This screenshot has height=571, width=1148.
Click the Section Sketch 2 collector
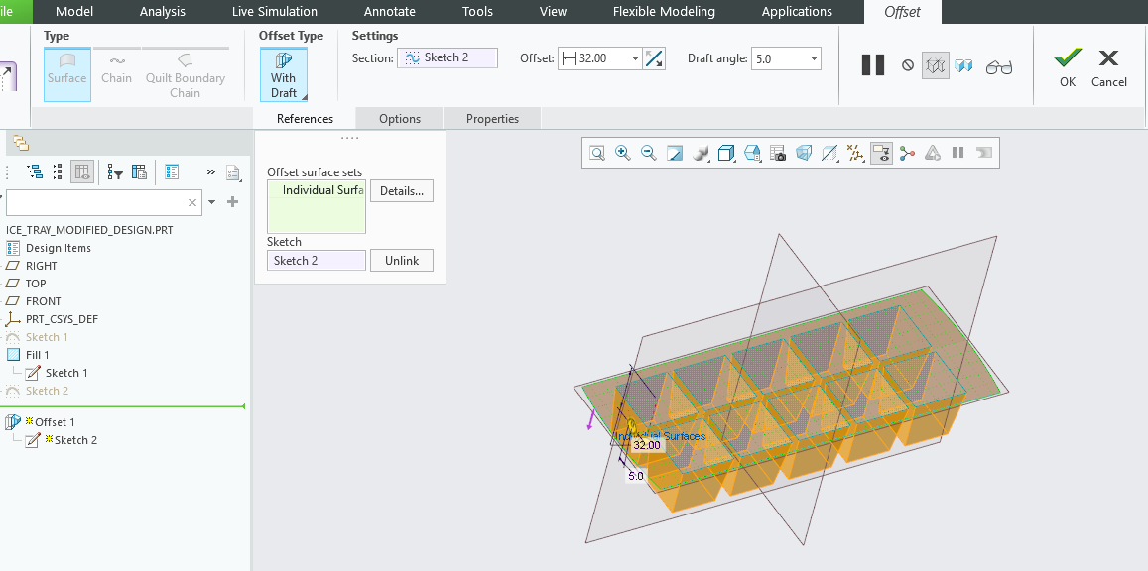point(447,57)
